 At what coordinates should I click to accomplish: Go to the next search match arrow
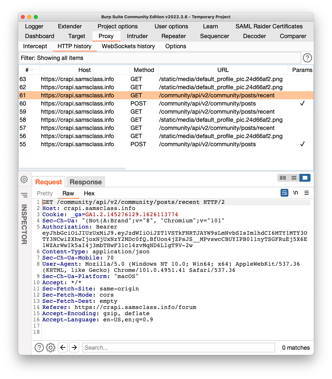pyautogui.click(x=74, y=347)
